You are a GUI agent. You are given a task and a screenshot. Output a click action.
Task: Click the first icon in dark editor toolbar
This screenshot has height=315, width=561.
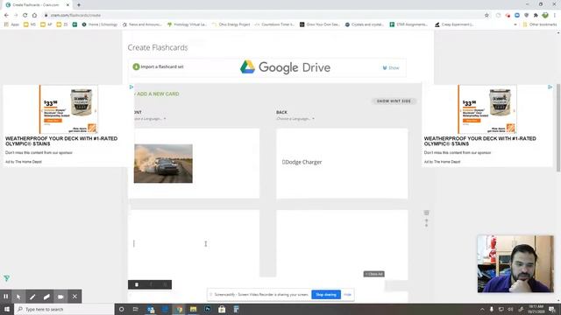pyautogui.click(x=137, y=284)
